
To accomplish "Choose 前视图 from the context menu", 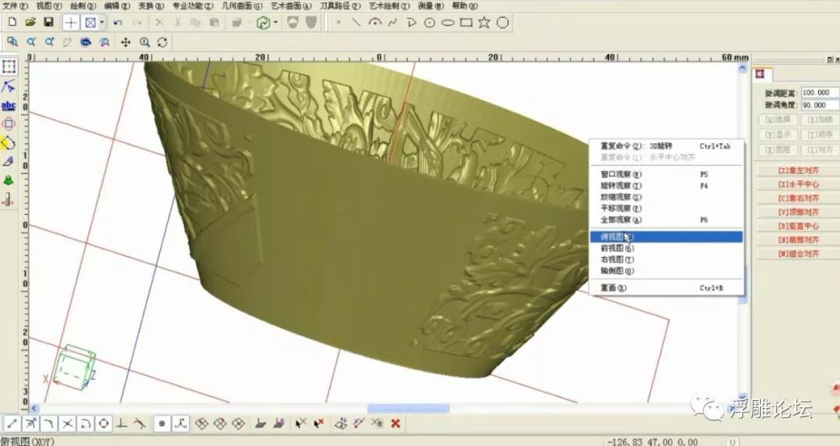I will [x=612, y=248].
